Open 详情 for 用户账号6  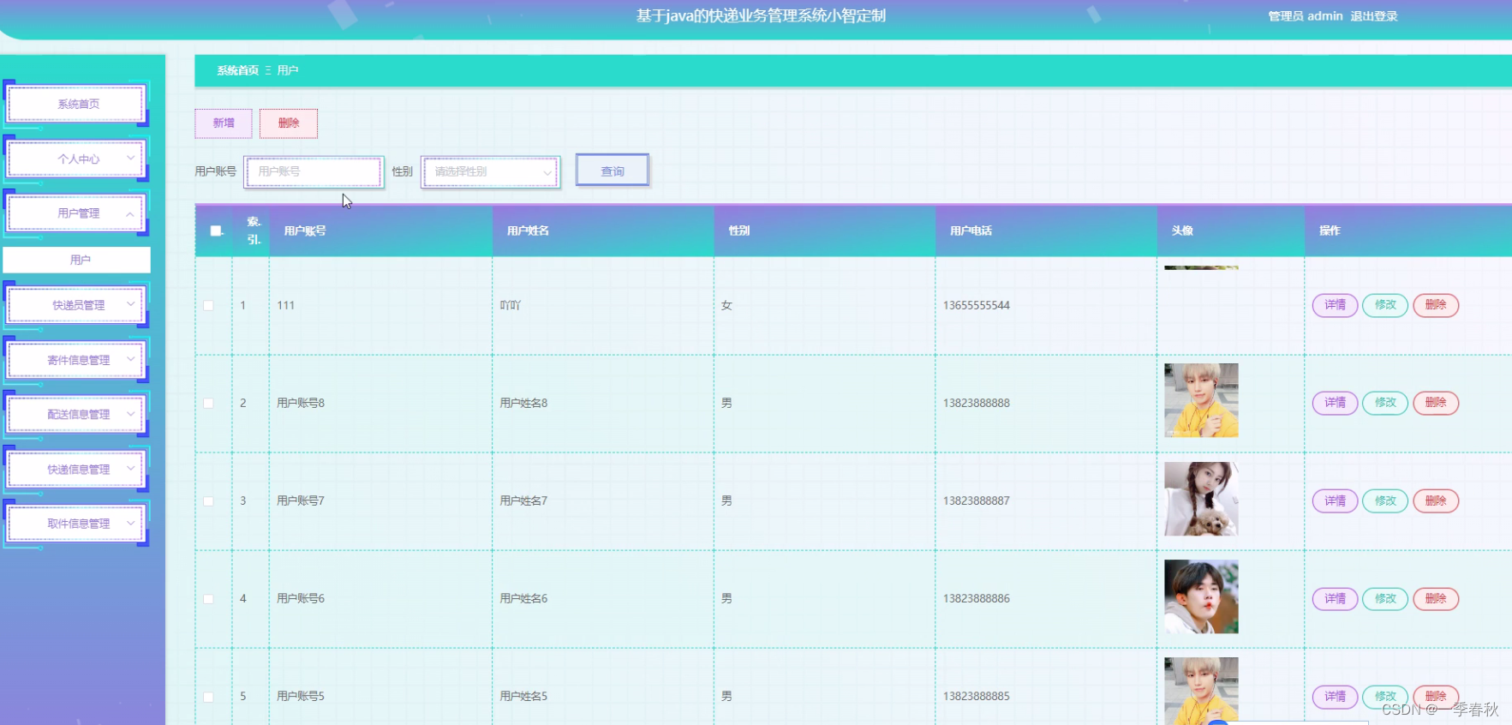click(x=1335, y=598)
